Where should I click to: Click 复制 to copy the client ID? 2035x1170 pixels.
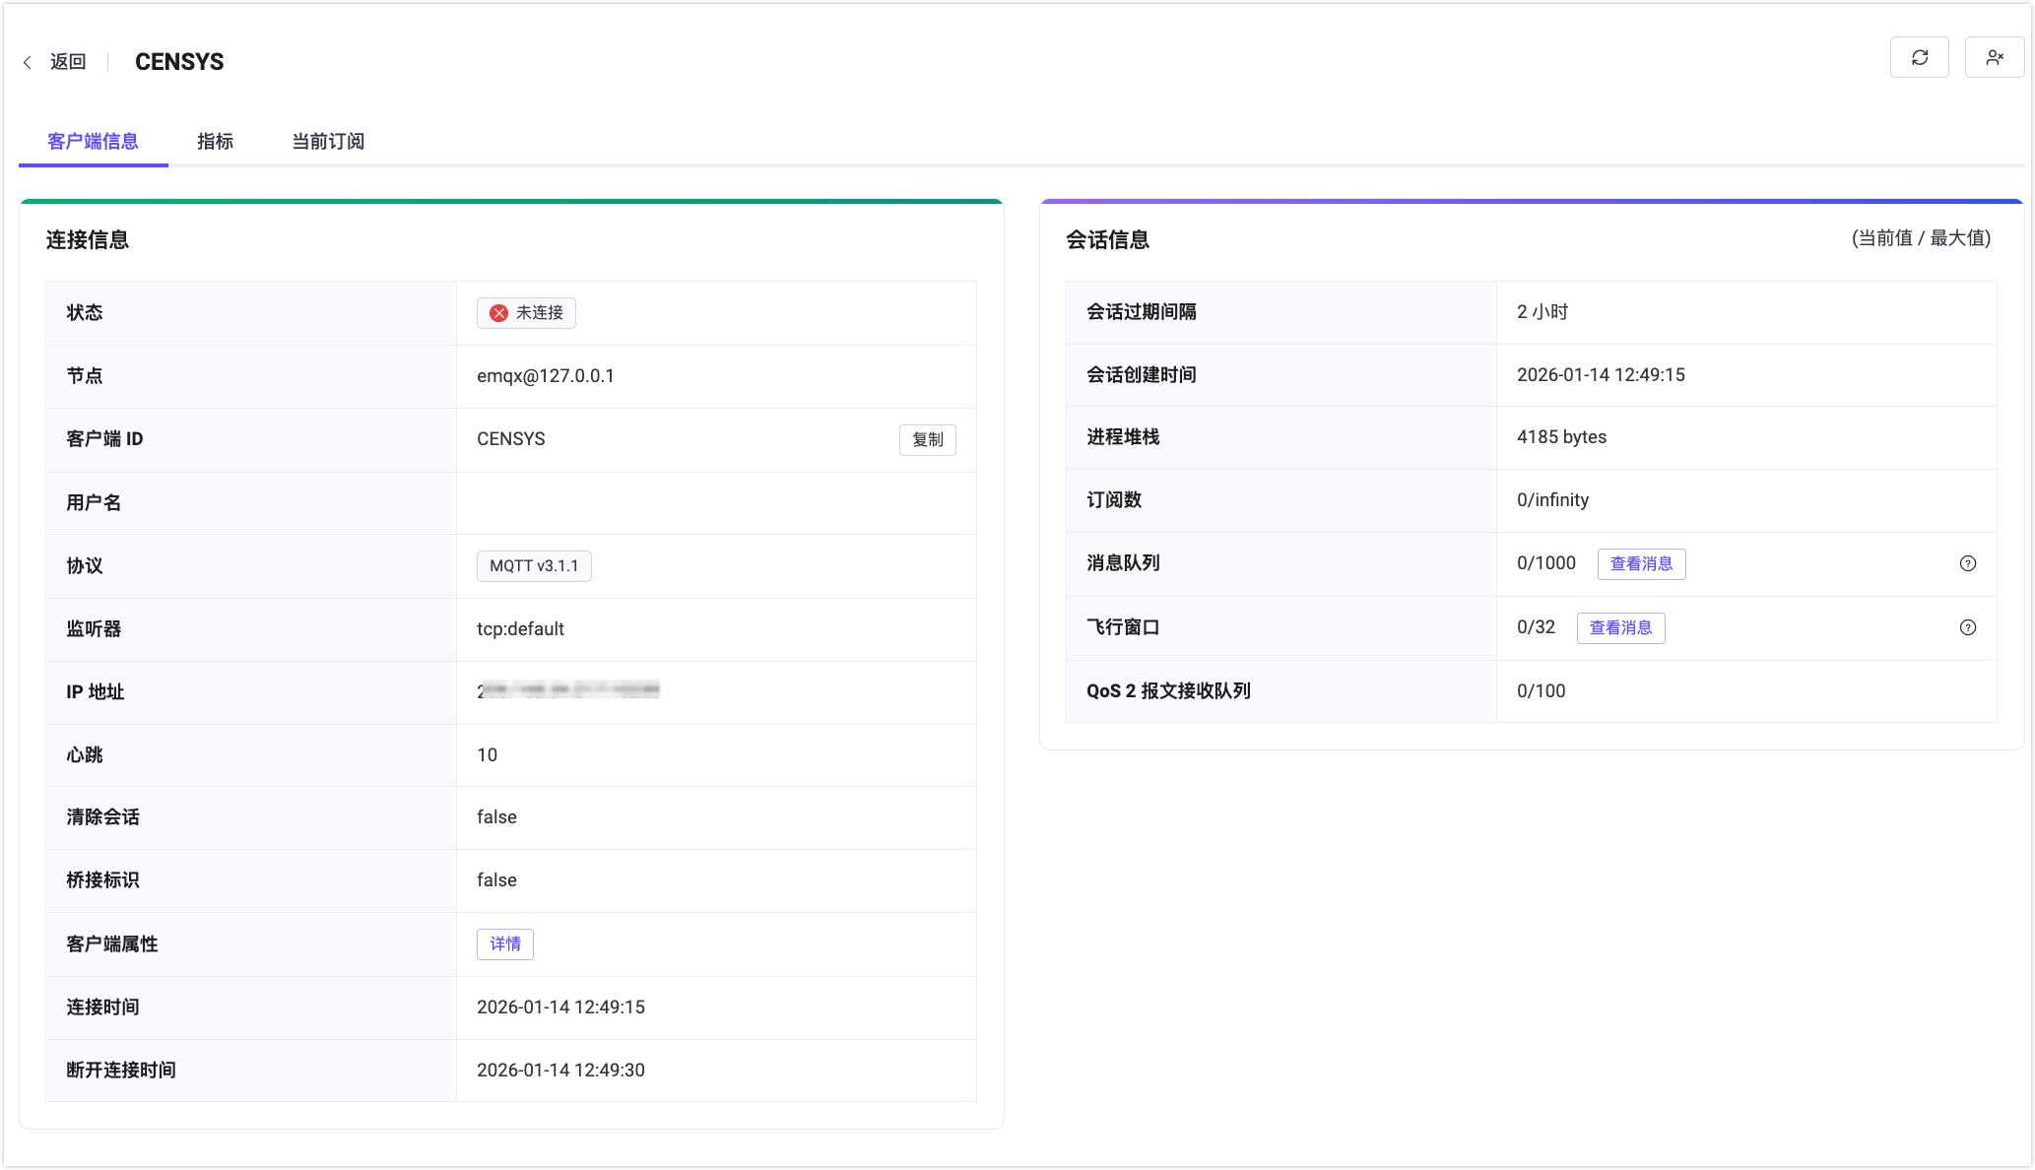point(927,440)
